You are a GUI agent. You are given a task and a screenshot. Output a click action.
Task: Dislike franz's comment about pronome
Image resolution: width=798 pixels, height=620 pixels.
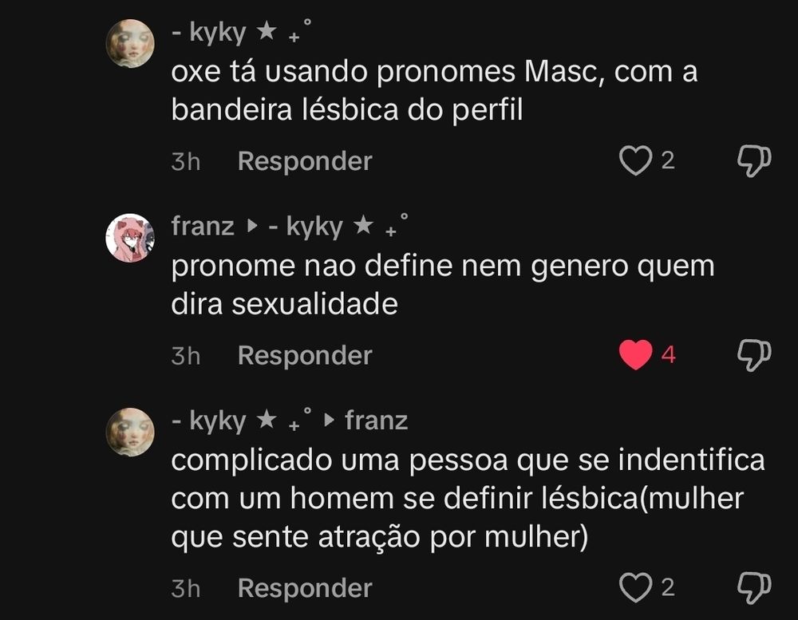click(754, 355)
